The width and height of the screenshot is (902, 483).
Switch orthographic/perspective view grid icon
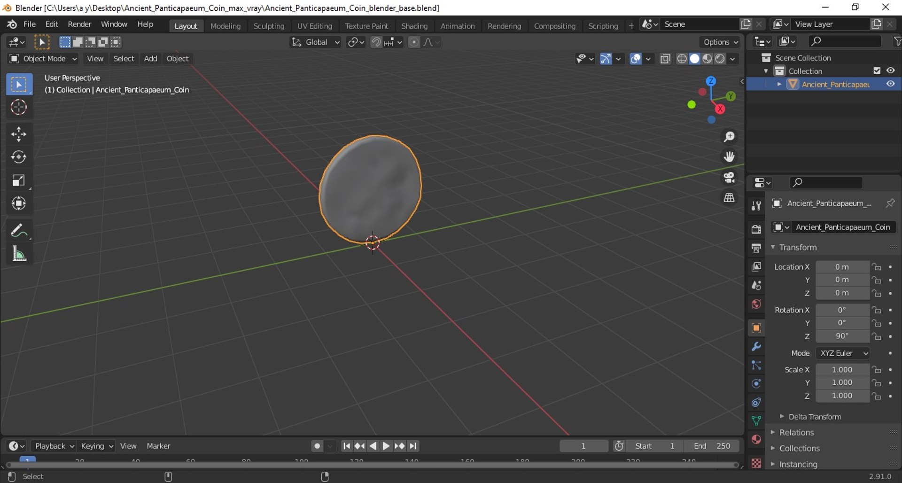(x=729, y=198)
